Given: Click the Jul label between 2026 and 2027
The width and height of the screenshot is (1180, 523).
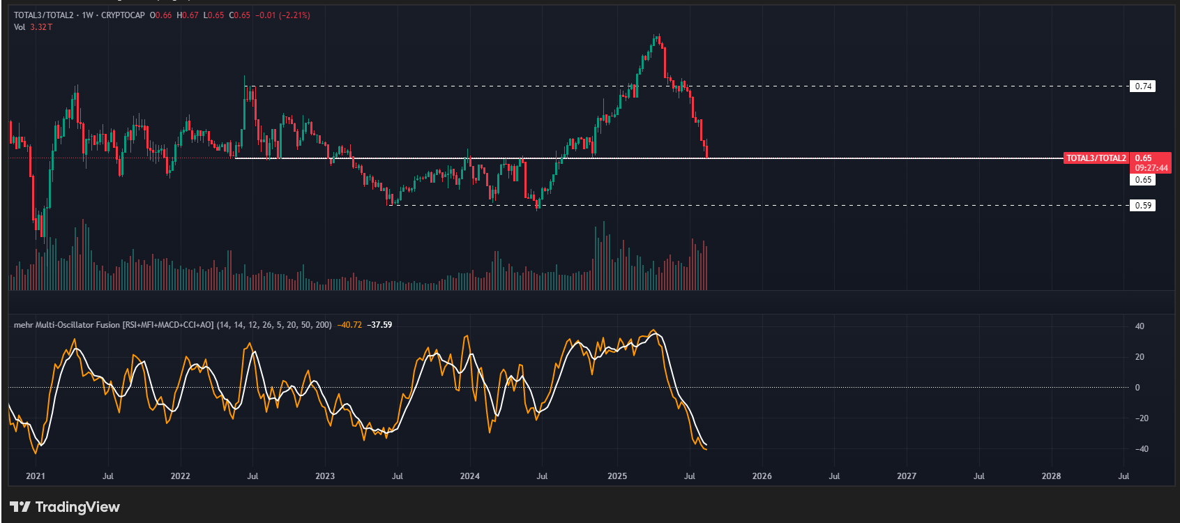Looking at the screenshot, I should tap(834, 476).
